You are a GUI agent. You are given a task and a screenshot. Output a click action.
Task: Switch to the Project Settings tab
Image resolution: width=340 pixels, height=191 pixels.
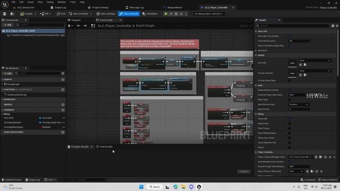98,7
